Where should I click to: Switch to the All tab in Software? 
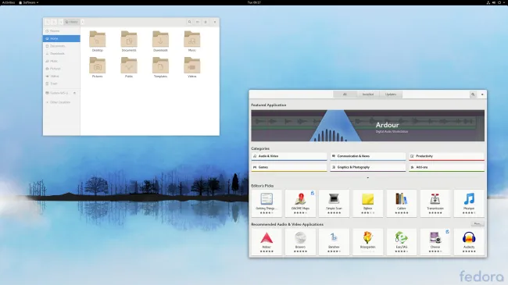pos(345,94)
